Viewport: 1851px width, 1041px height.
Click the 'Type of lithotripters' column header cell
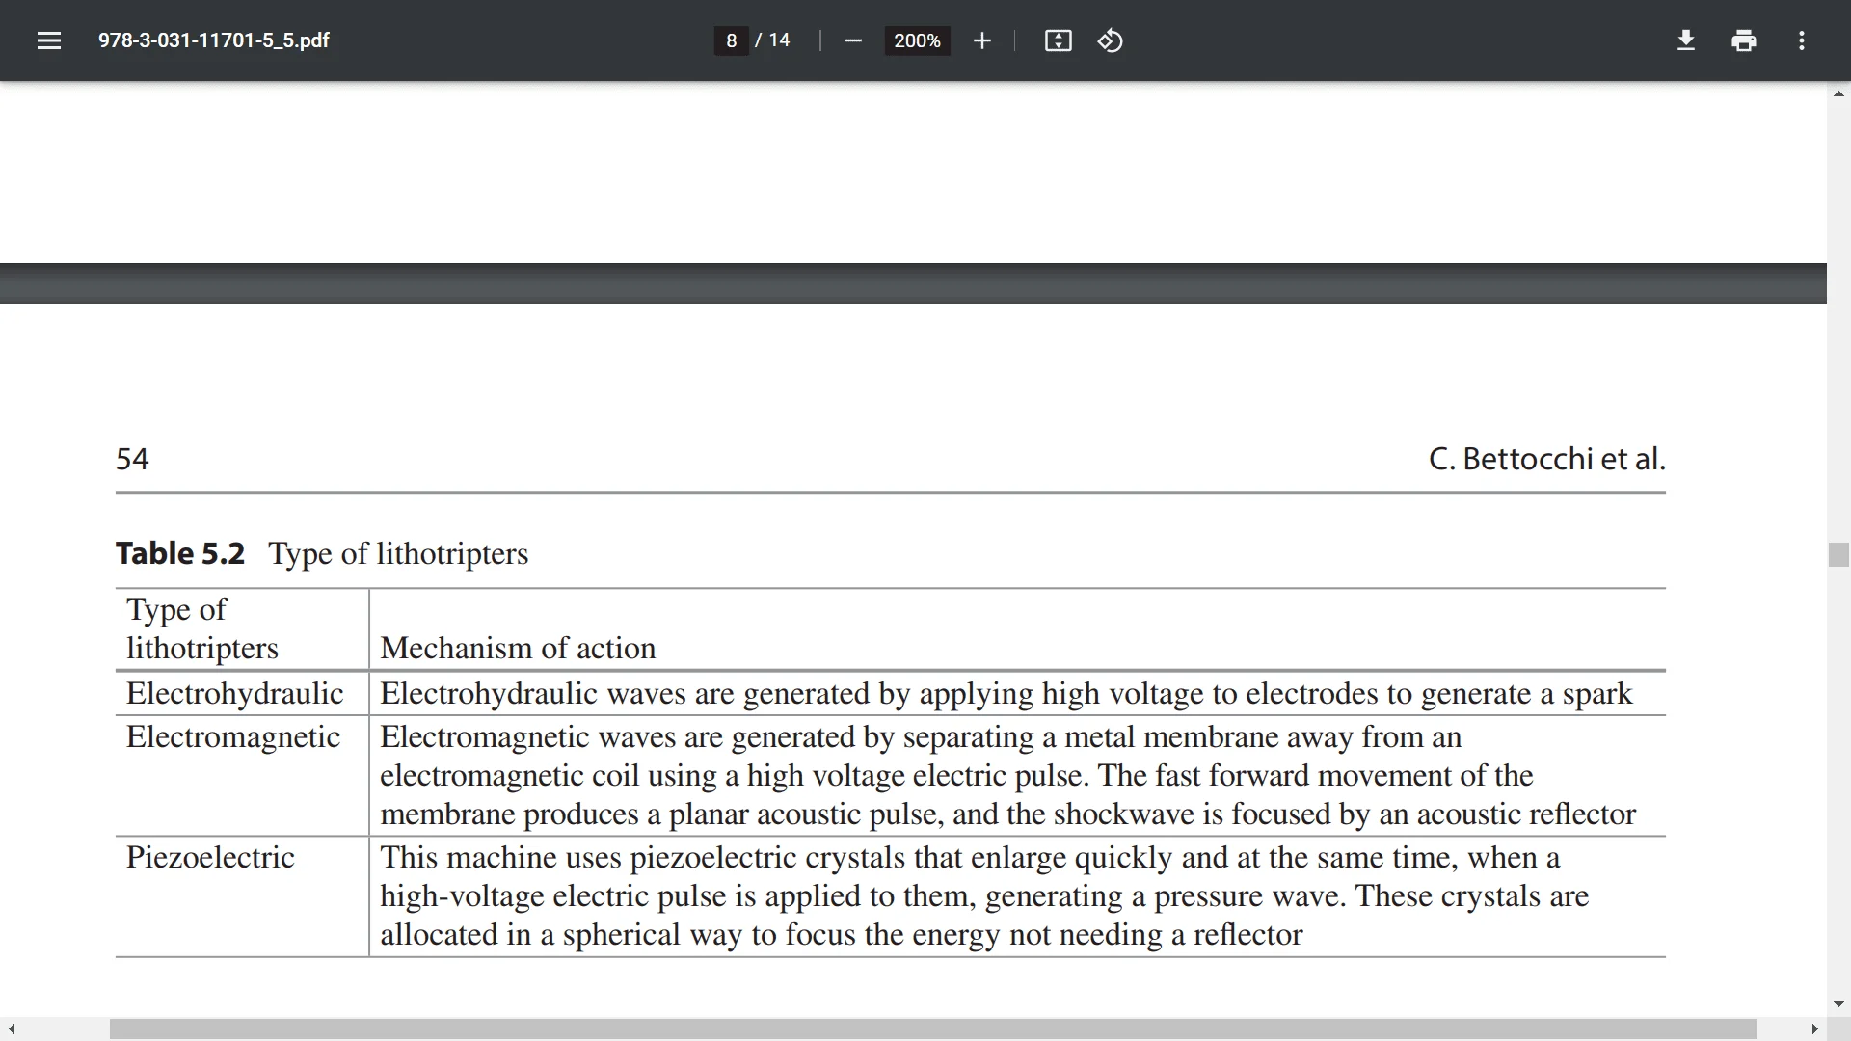pyautogui.click(x=242, y=628)
